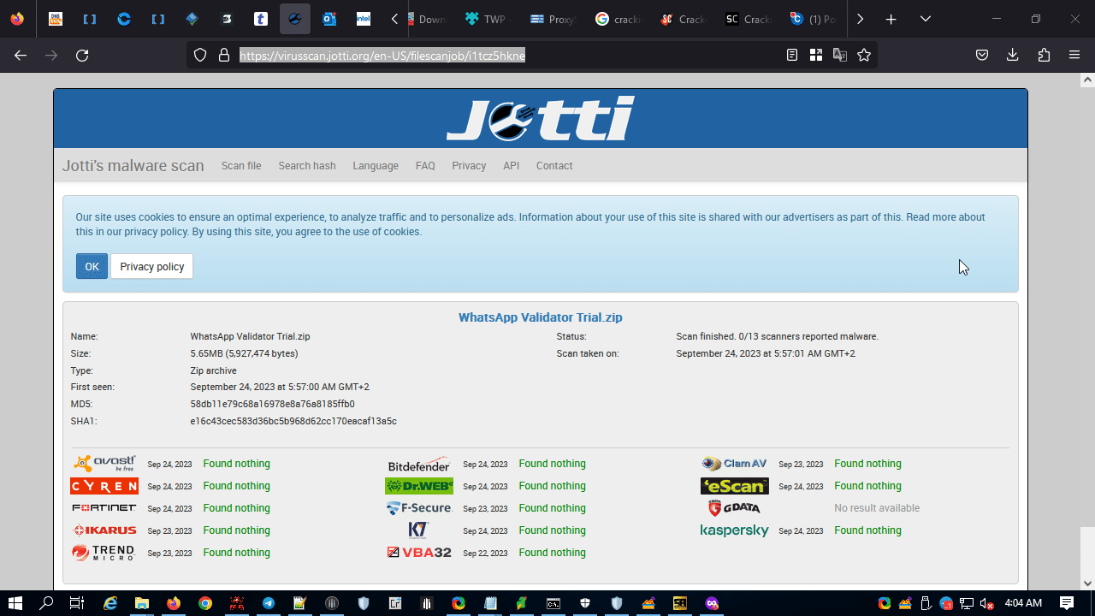Click the VBA32 scanner logo
The image size is (1095, 616).
click(x=419, y=553)
